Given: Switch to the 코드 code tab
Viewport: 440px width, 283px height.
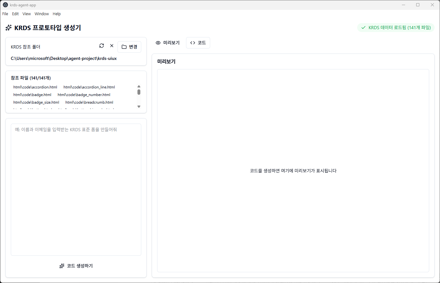Looking at the screenshot, I should pyautogui.click(x=198, y=43).
